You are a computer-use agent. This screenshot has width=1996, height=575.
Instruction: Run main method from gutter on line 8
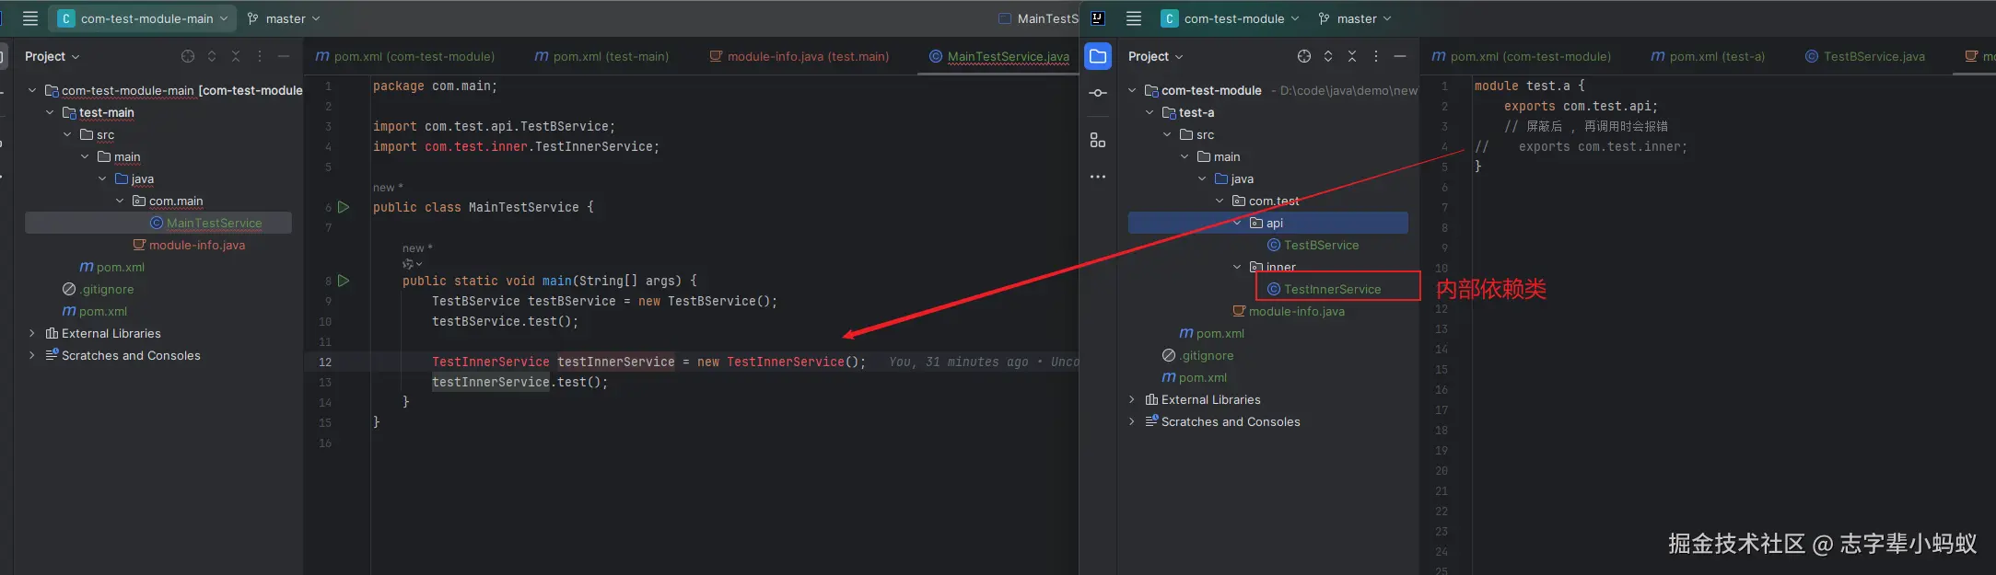344,281
